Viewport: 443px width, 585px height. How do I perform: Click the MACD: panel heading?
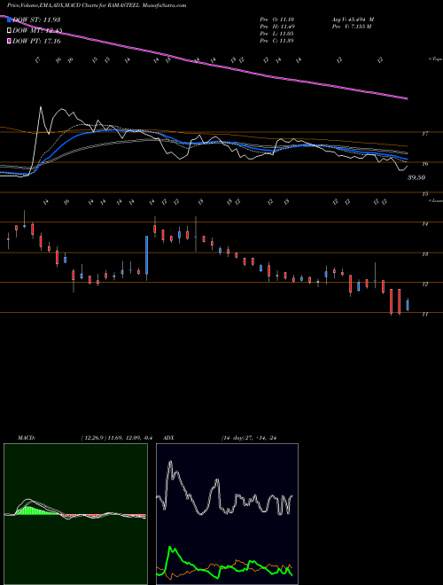[x=26, y=438]
